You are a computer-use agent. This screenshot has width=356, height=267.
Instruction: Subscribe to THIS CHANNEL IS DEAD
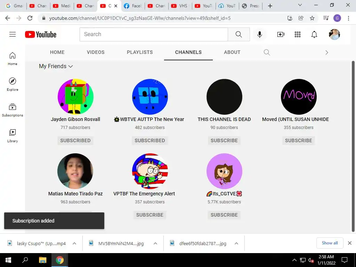pyautogui.click(x=224, y=140)
